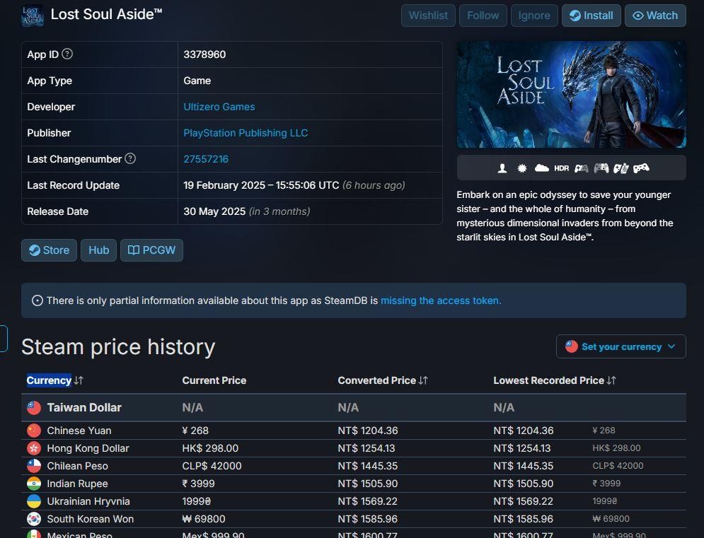The width and height of the screenshot is (704, 538).
Task: Click the App ID value 3378960
Action: point(204,54)
